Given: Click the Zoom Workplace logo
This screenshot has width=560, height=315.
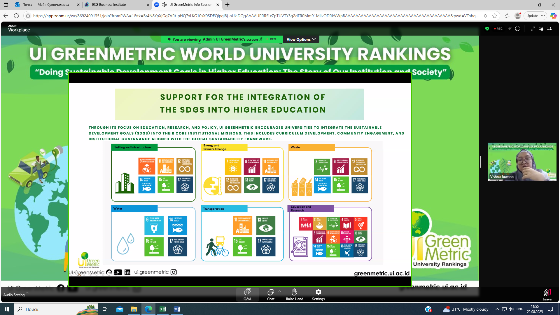Looking at the screenshot, I should tap(19, 28).
